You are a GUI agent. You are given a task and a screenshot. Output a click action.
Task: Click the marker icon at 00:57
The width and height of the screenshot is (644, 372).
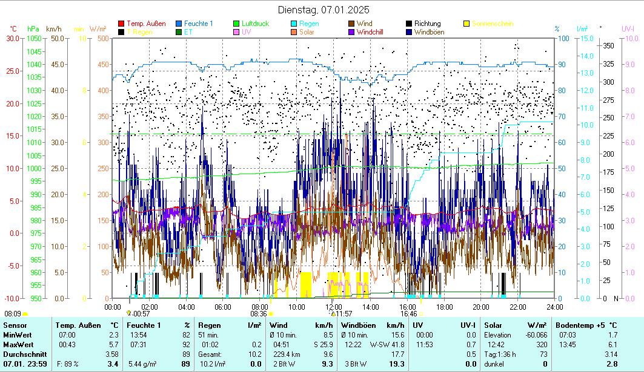(129, 313)
